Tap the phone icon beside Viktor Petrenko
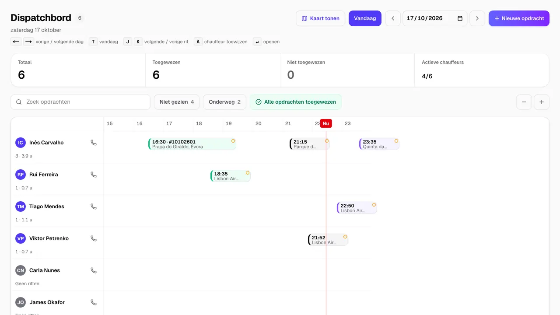560x315 pixels. click(x=94, y=238)
